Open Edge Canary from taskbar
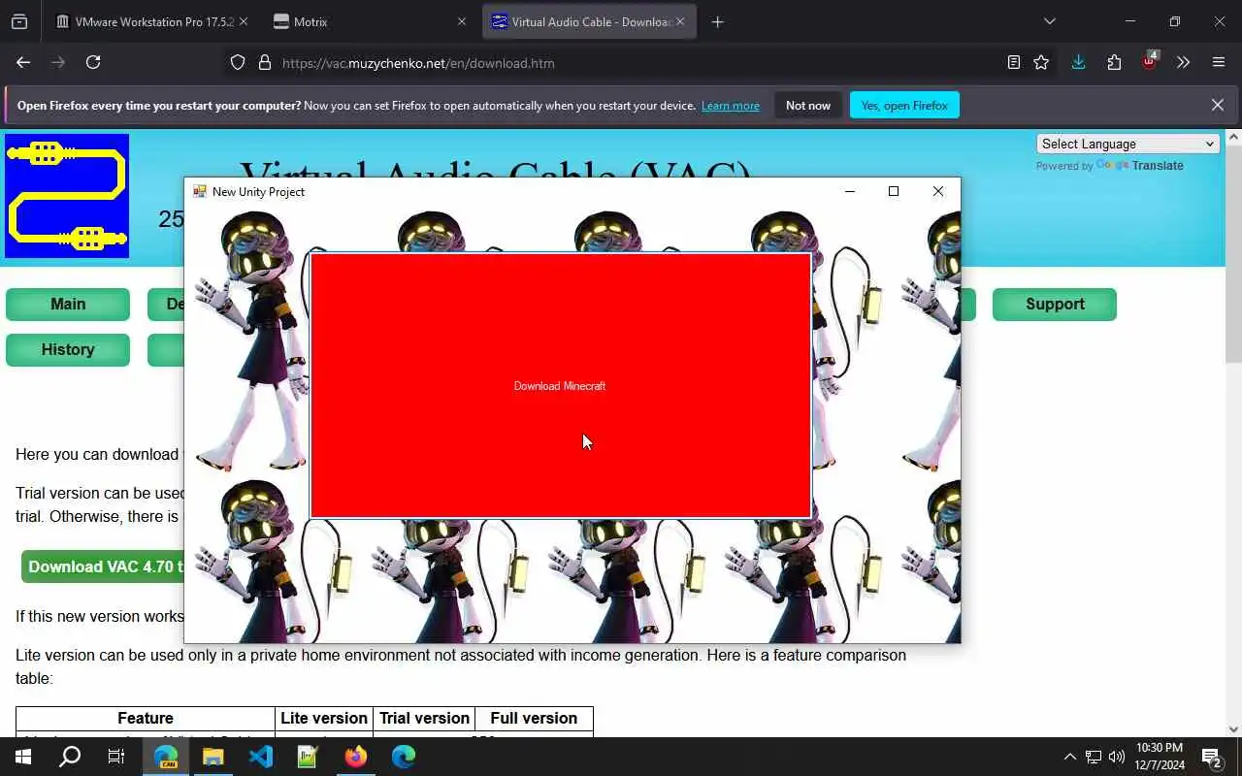Viewport: 1242px width, 776px height. click(x=166, y=757)
